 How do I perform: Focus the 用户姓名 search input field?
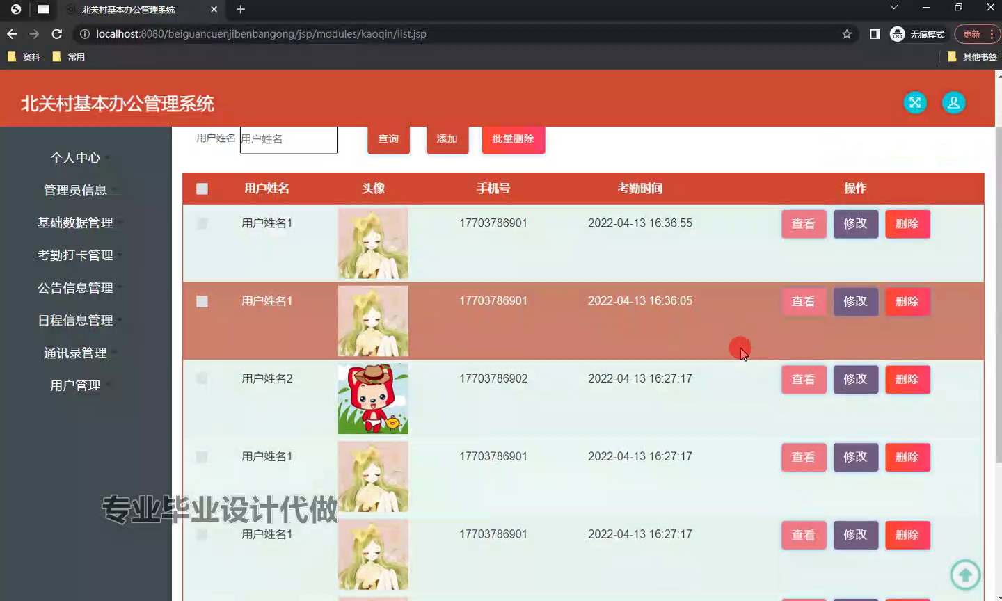pyautogui.click(x=289, y=139)
